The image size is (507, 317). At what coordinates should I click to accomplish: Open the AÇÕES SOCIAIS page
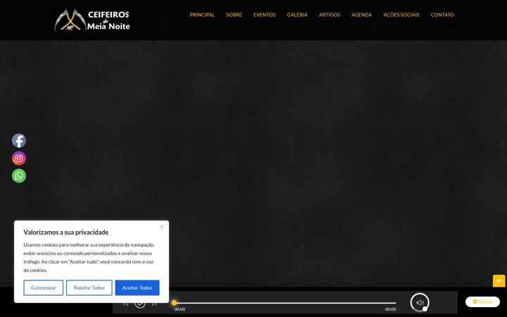click(x=401, y=15)
